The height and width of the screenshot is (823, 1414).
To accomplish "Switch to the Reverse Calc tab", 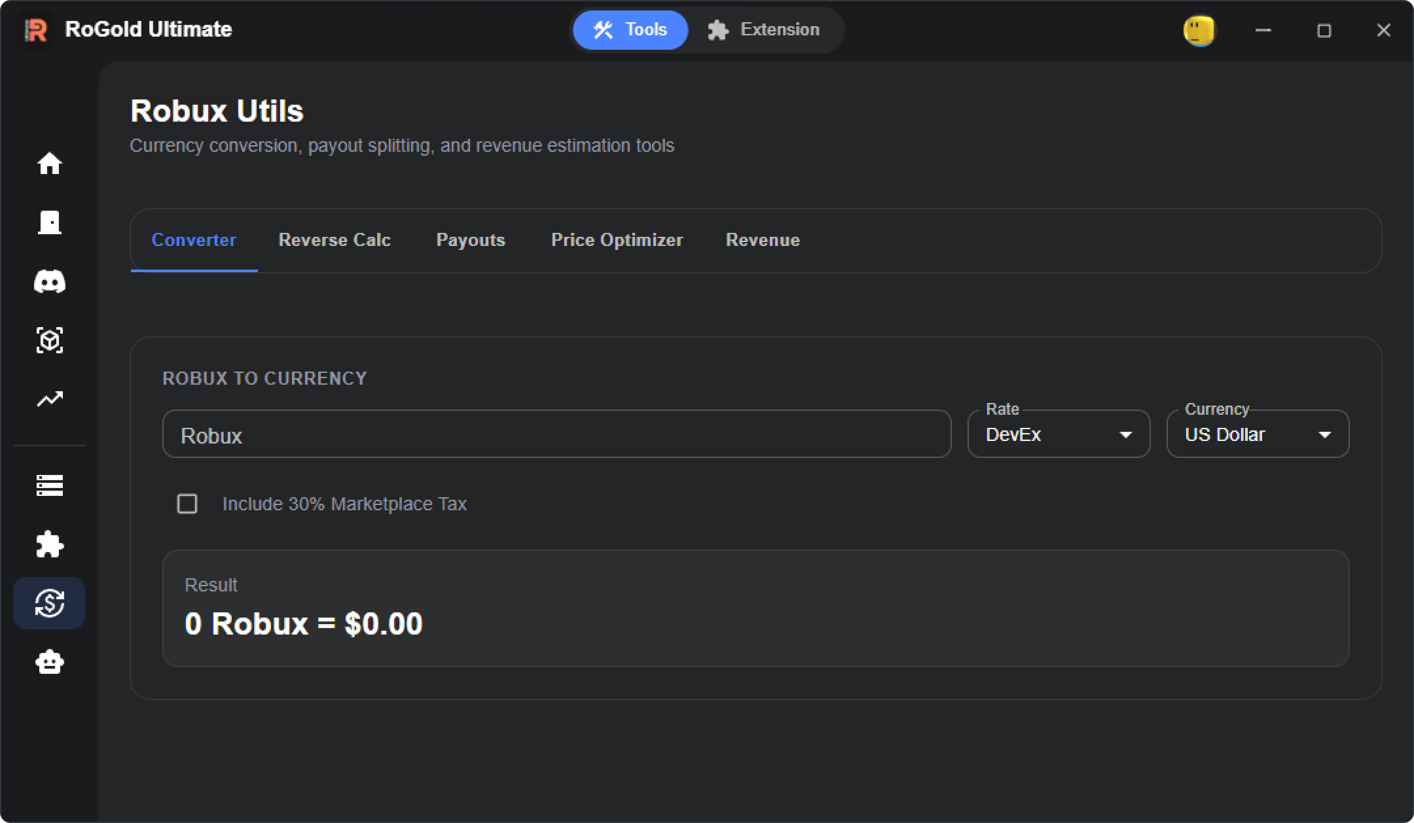I will [335, 240].
